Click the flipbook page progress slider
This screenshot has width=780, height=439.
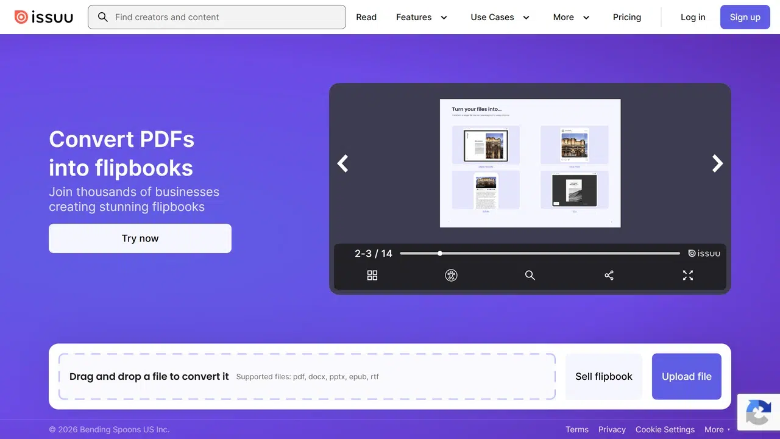point(540,253)
